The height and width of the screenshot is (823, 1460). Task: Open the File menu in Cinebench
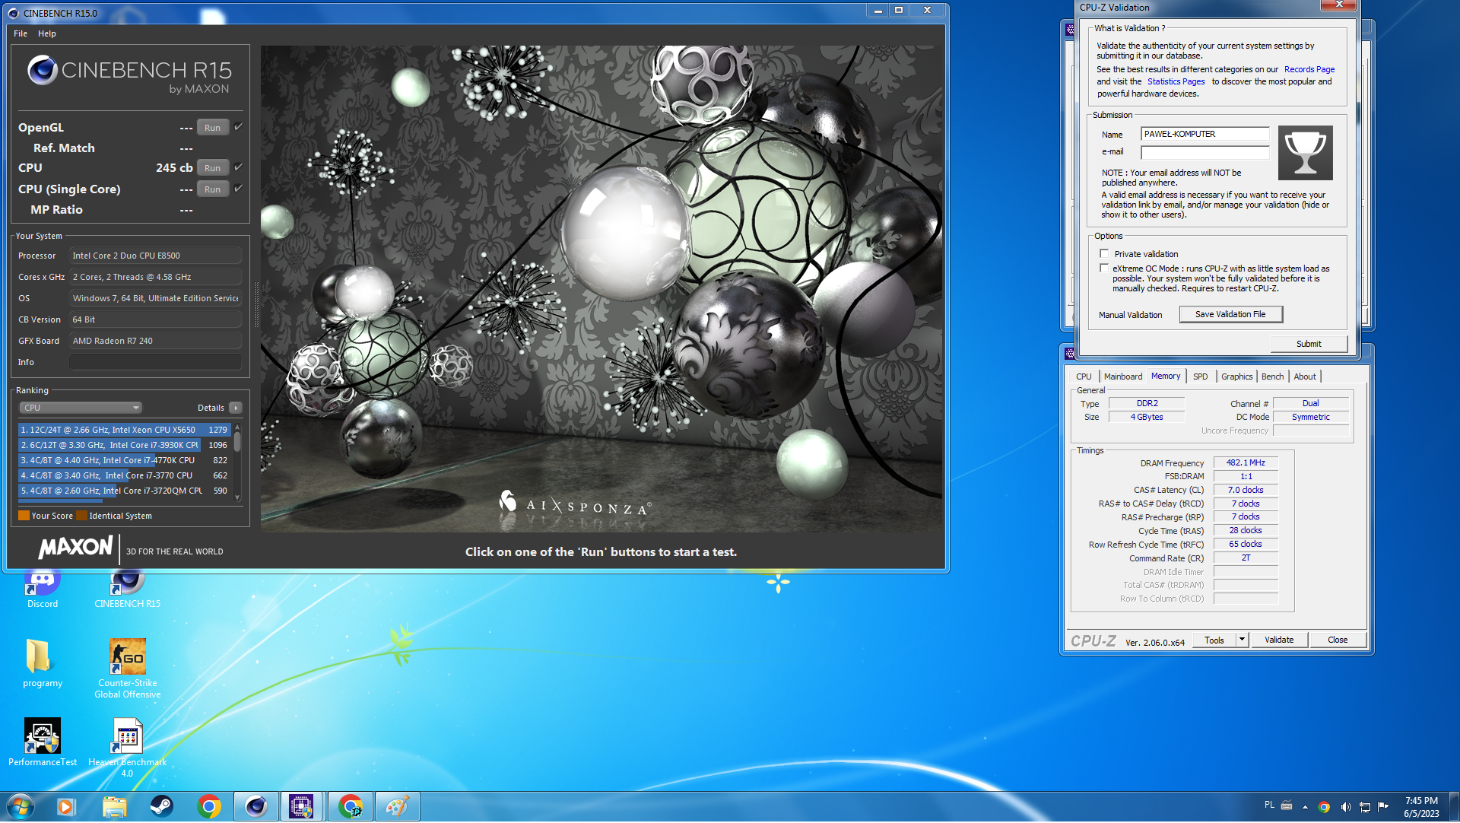pyautogui.click(x=21, y=33)
